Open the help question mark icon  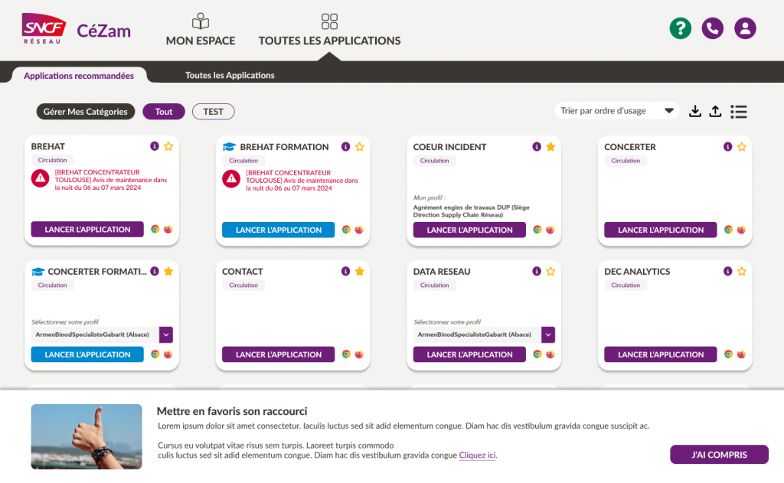[680, 28]
